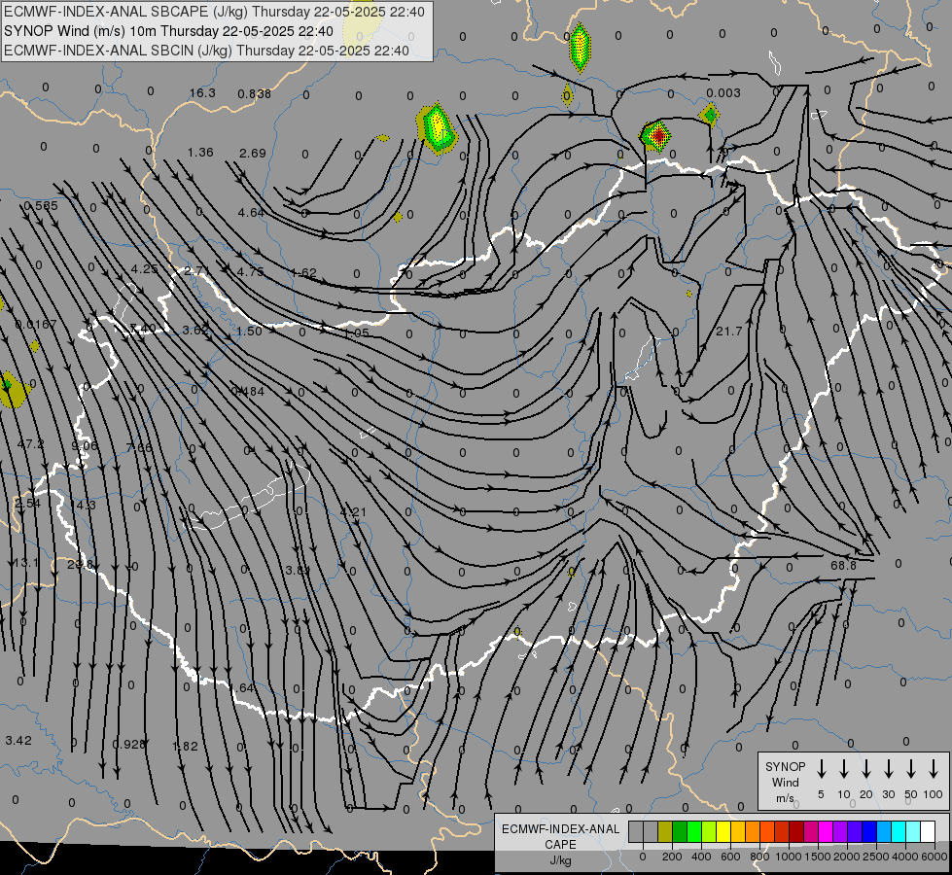Image resolution: width=952 pixels, height=875 pixels.
Task: Click the 6000 label on CAPE scale
Action: coord(934,857)
